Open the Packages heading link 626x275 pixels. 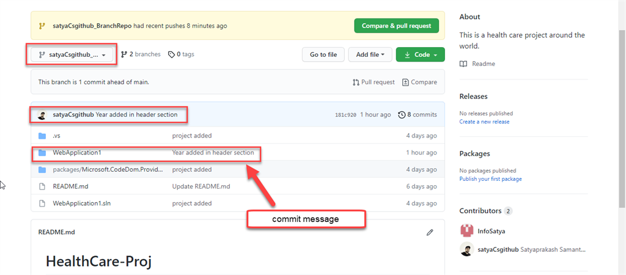click(474, 153)
